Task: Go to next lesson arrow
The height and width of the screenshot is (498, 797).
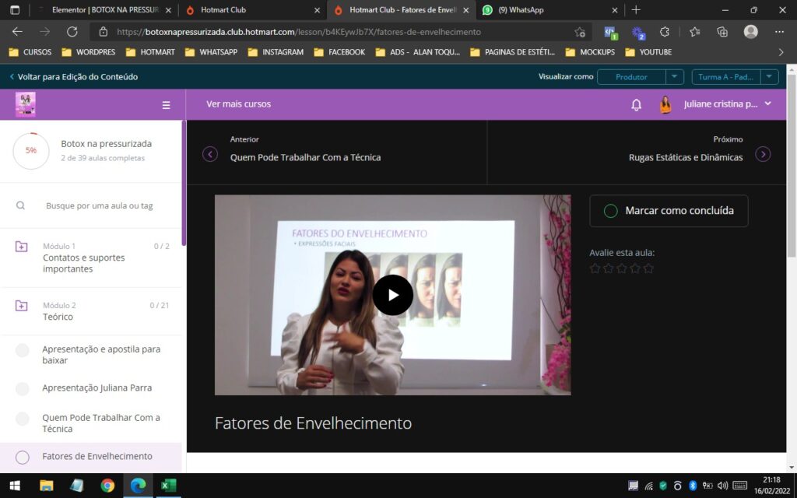Action: tap(763, 154)
